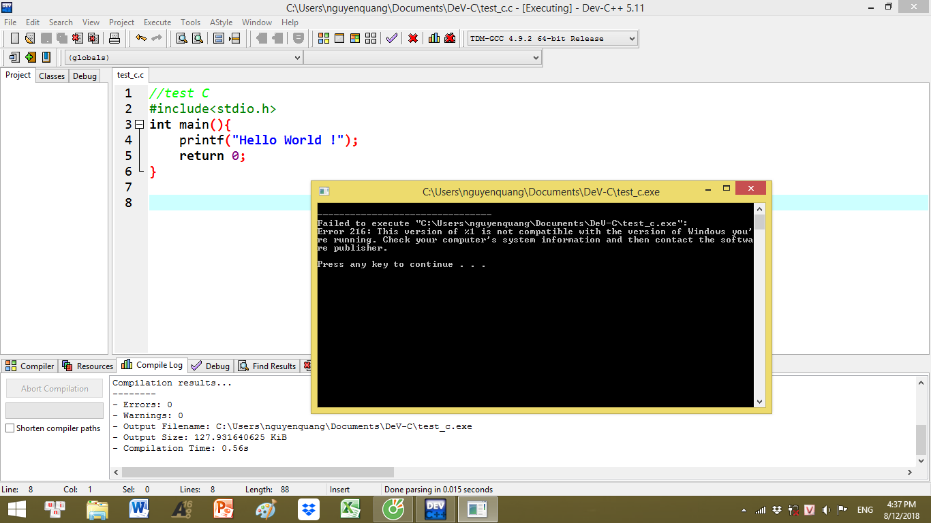Screen dimensions: 931x523
Task: Enable Shorten compiler paths checkbox
Action: pyautogui.click(x=10, y=428)
